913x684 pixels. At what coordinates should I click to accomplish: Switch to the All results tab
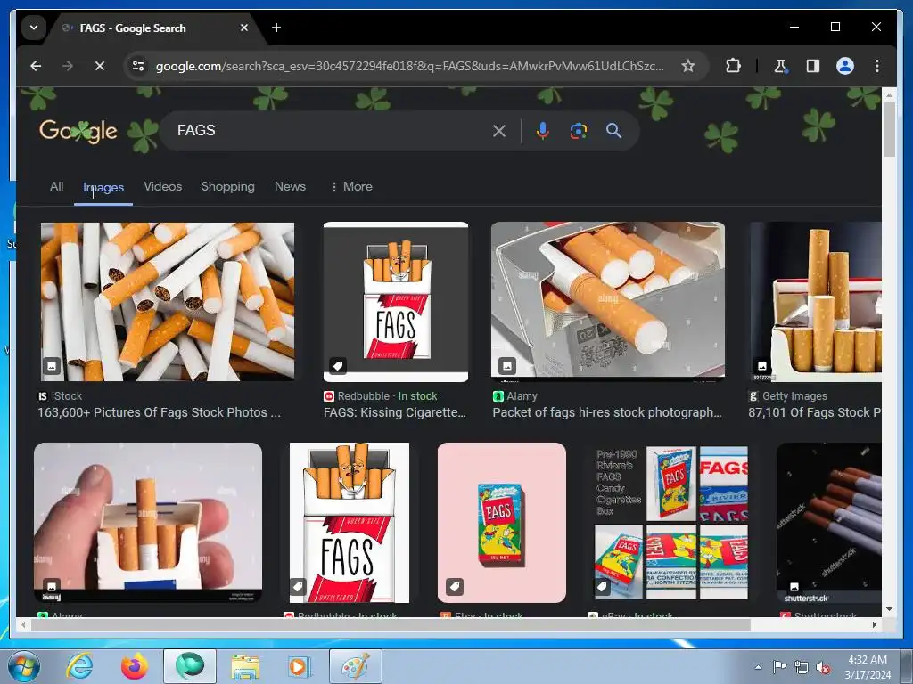56,187
